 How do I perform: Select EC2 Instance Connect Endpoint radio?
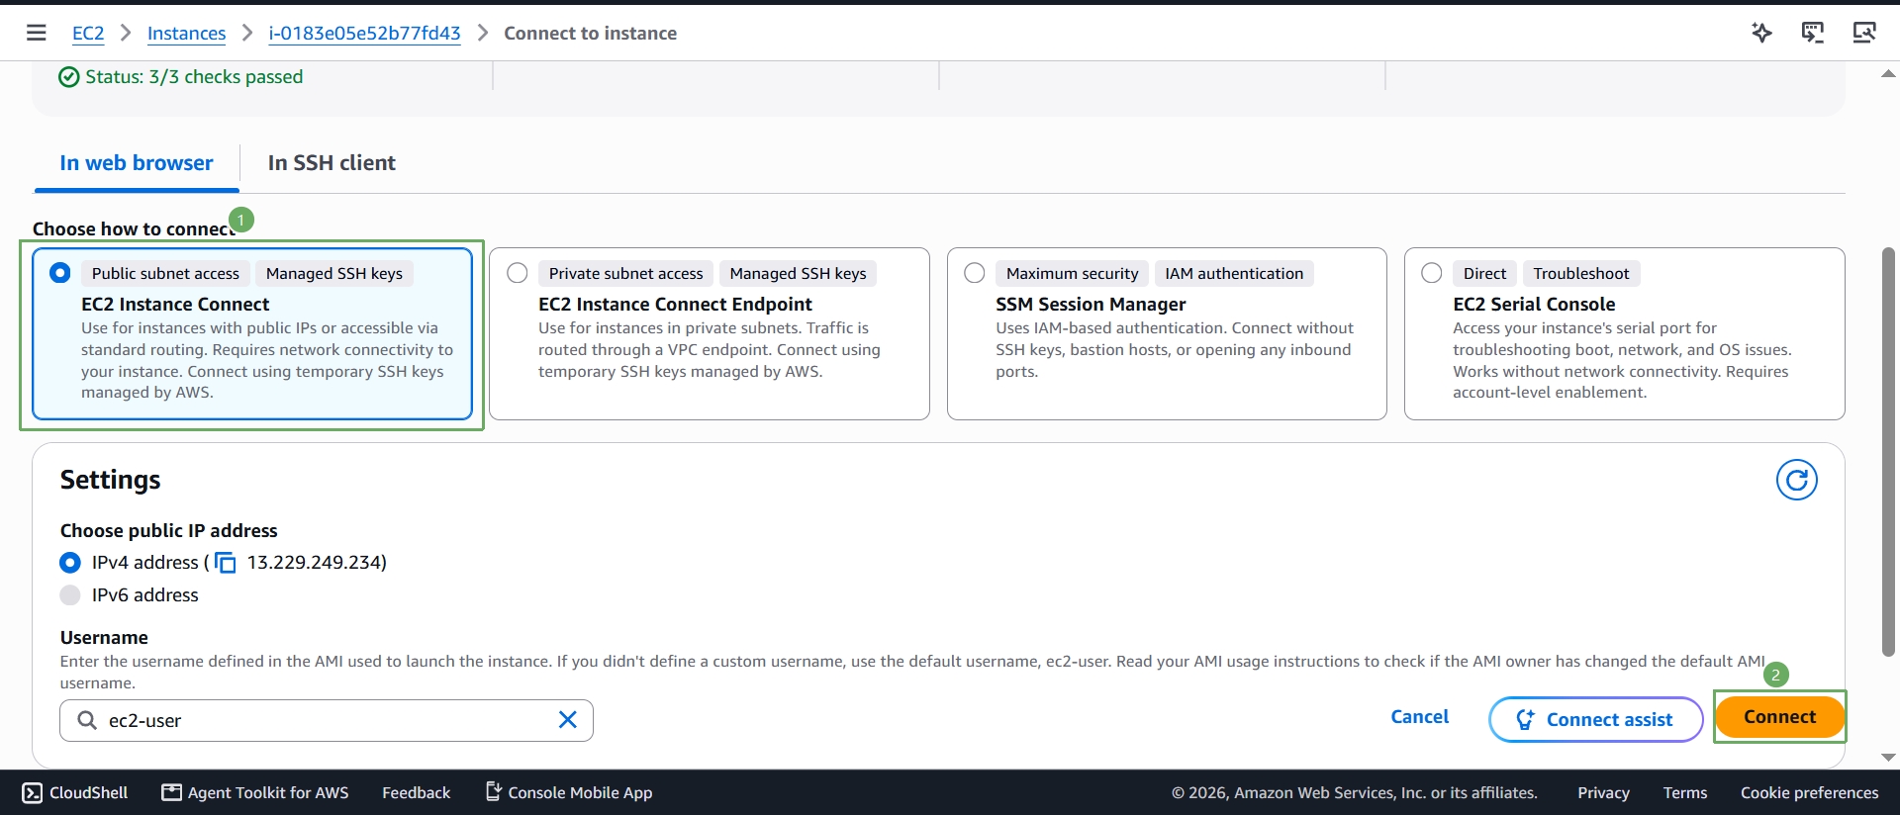click(x=518, y=273)
